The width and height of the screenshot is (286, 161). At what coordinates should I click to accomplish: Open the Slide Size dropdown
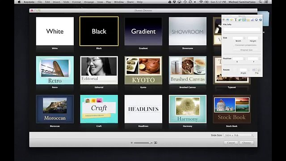coord(239,135)
